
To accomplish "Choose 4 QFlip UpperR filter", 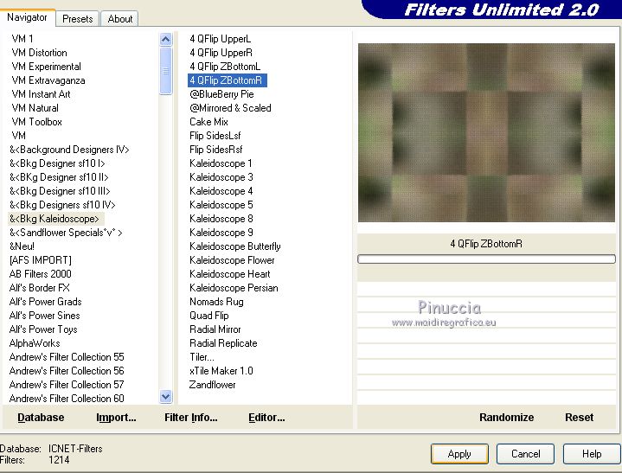I will (x=221, y=53).
